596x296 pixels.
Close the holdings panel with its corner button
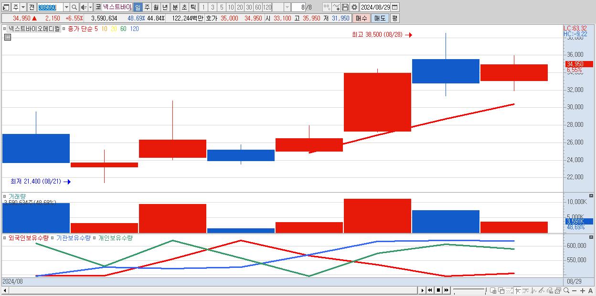point(591,237)
